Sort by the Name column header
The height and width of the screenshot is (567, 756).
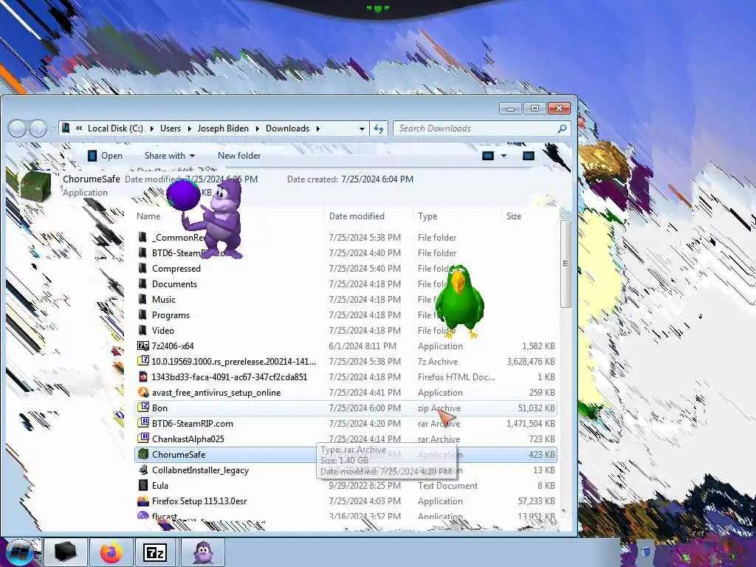tap(148, 216)
